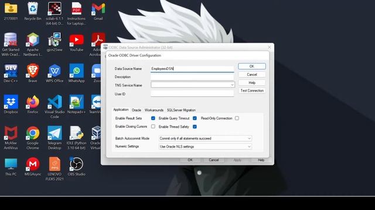
Task: Launch Telegram Desktop shortcut
Action: pos(54,138)
